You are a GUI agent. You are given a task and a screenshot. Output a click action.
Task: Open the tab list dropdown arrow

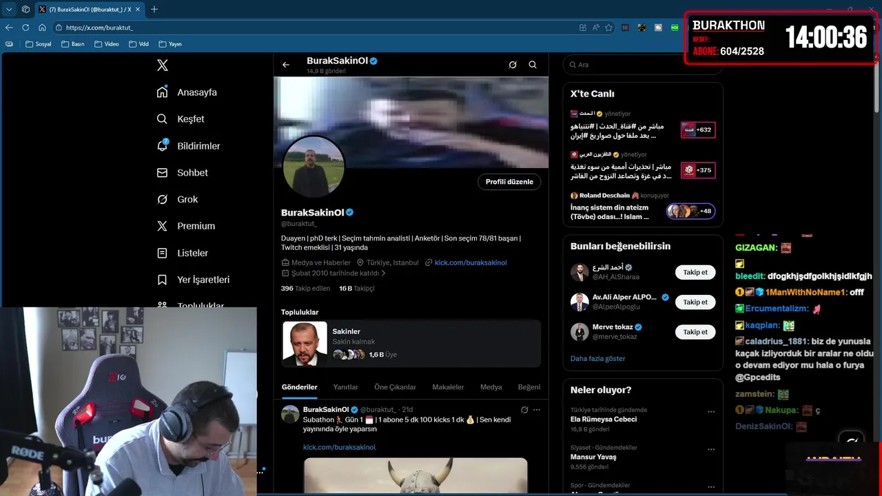(9, 9)
